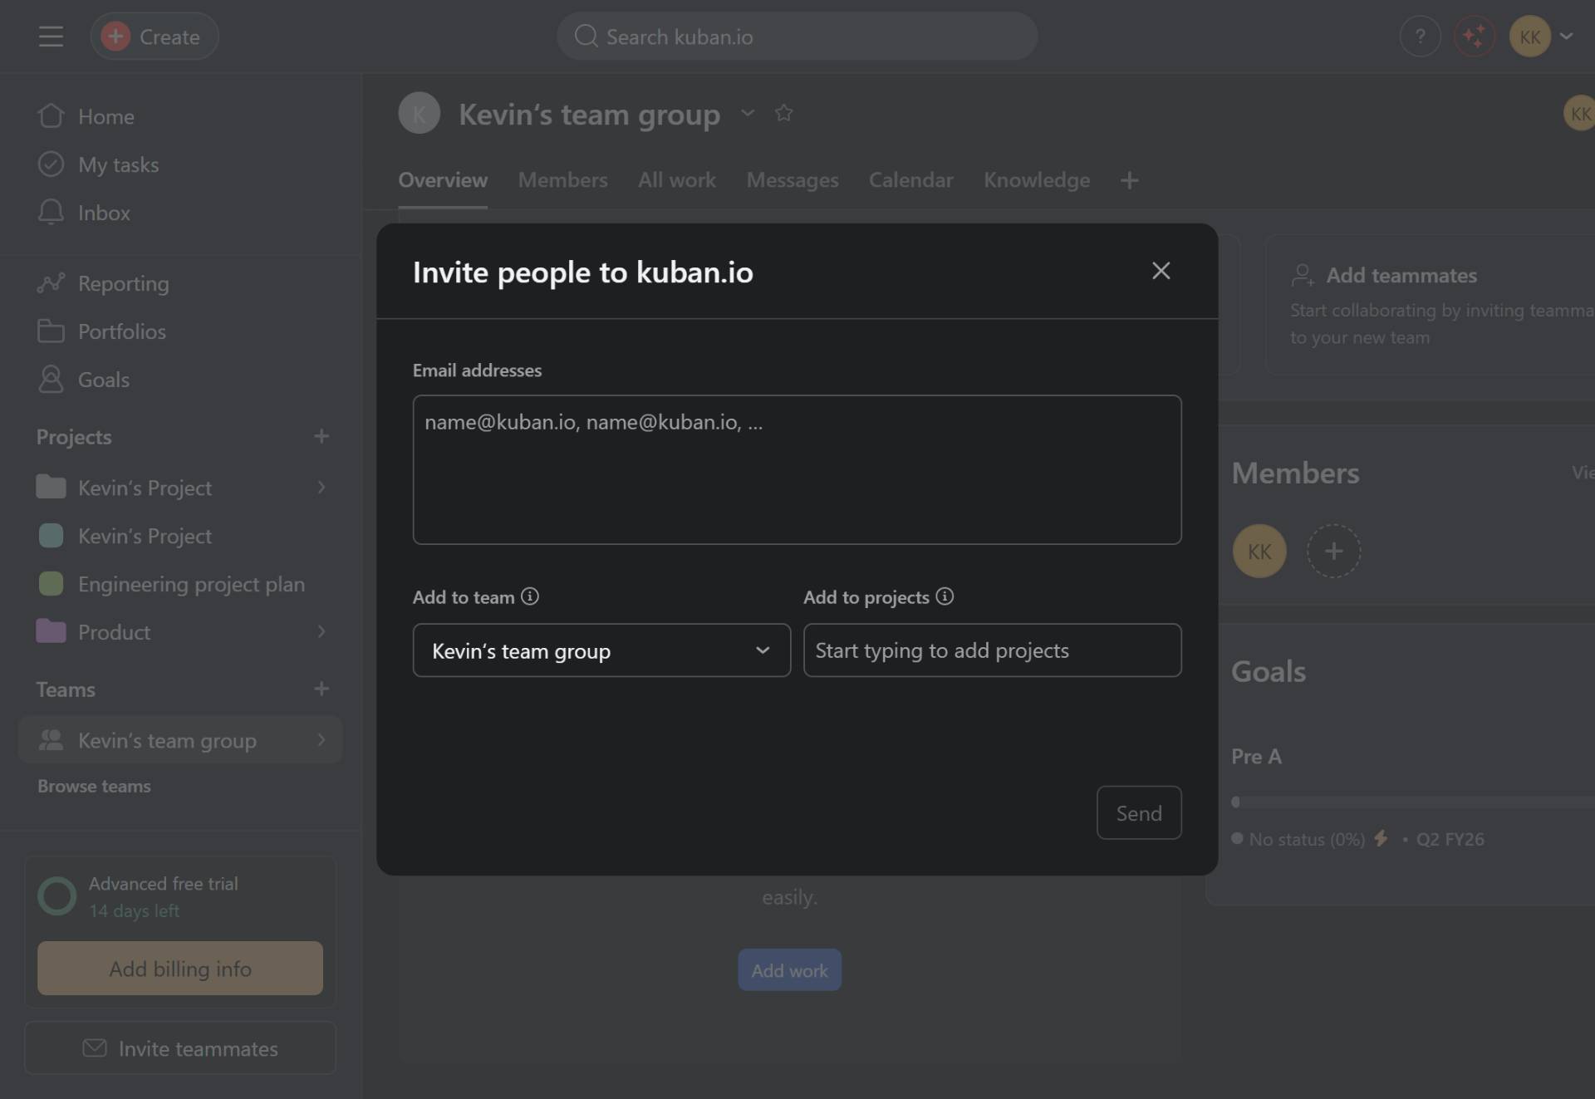
Task: Click the No status (0%) label
Action: tap(1307, 839)
